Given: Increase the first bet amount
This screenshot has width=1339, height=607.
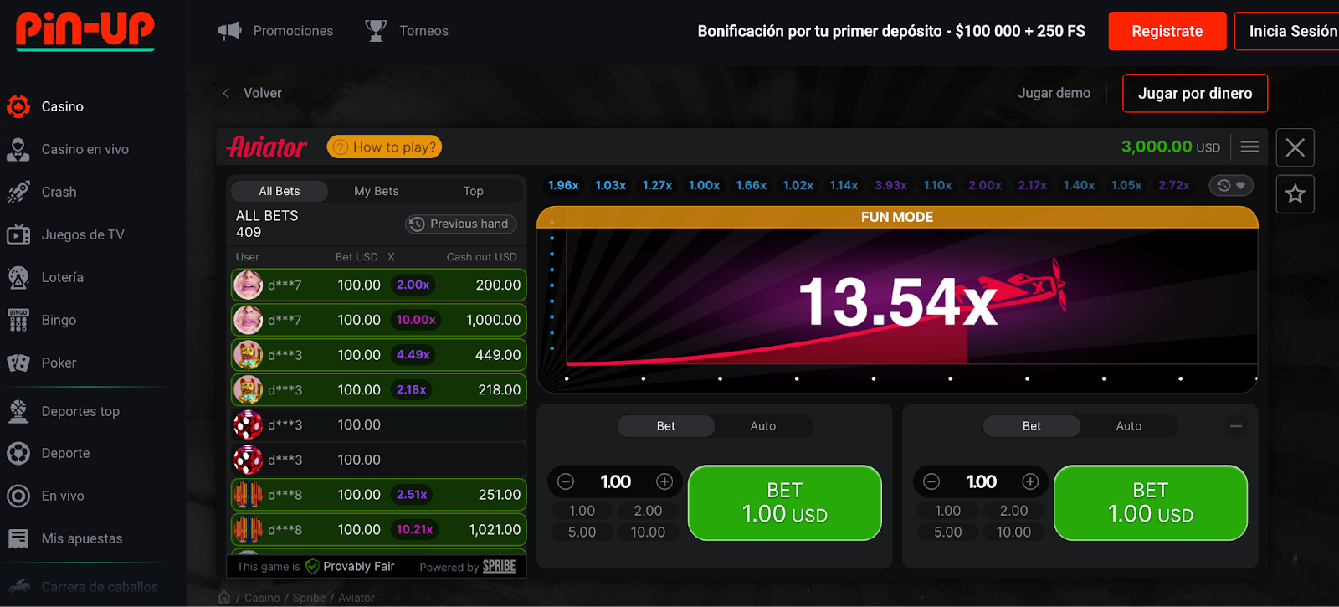Looking at the screenshot, I should click(x=664, y=481).
